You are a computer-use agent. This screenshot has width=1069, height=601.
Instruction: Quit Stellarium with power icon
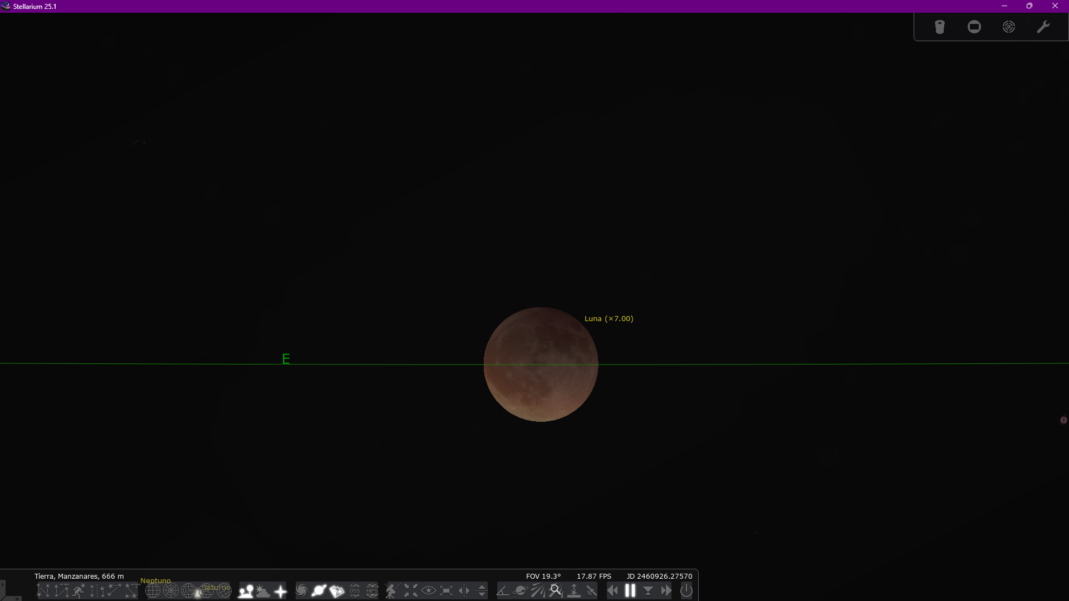[x=686, y=591]
